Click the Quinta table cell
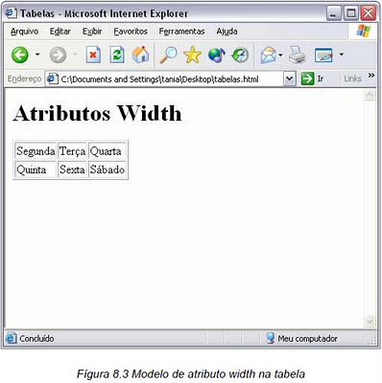382x383 pixels. pyautogui.click(x=36, y=169)
